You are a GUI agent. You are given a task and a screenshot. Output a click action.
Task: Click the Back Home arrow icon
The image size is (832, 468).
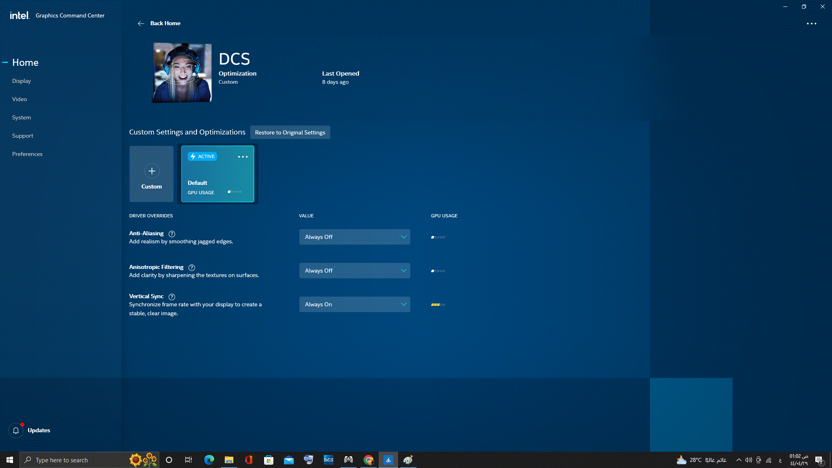pyautogui.click(x=141, y=24)
